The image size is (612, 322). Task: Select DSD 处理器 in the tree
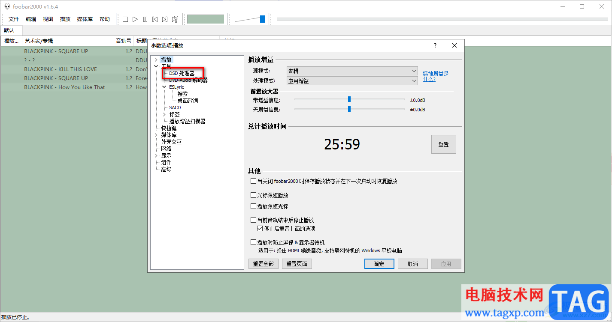coord(182,73)
